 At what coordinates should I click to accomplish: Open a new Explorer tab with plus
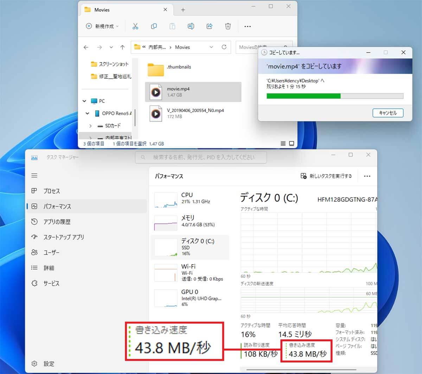183,10
